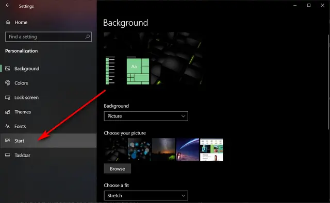Click the Start tiles icon
The image size is (330, 203).
pyautogui.click(x=8, y=140)
